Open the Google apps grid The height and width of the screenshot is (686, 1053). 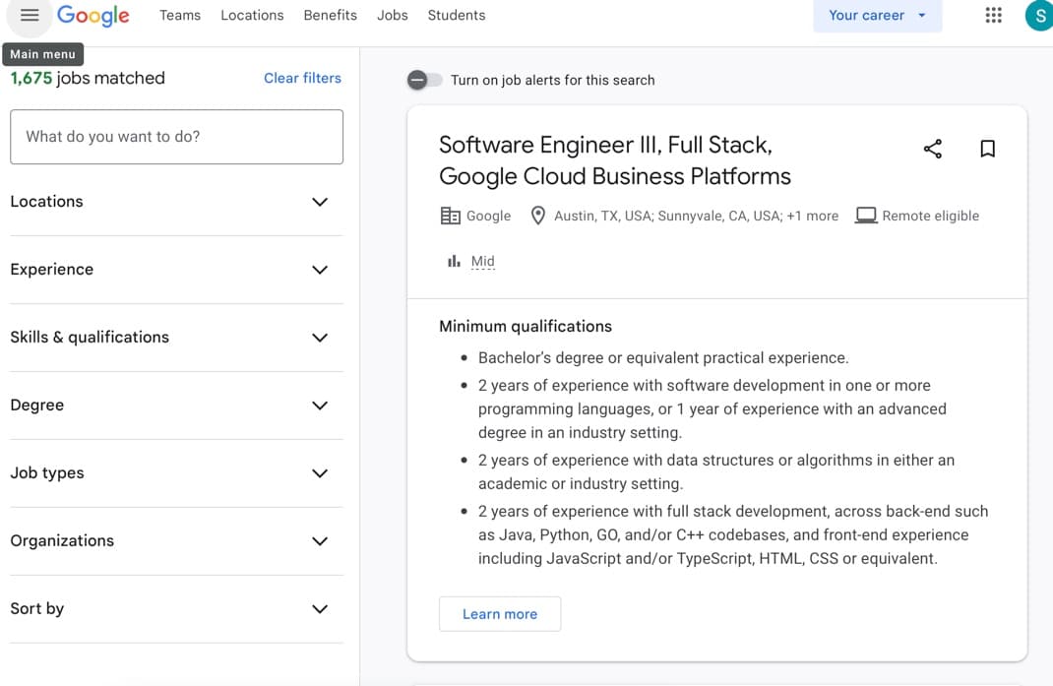tap(992, 15)
